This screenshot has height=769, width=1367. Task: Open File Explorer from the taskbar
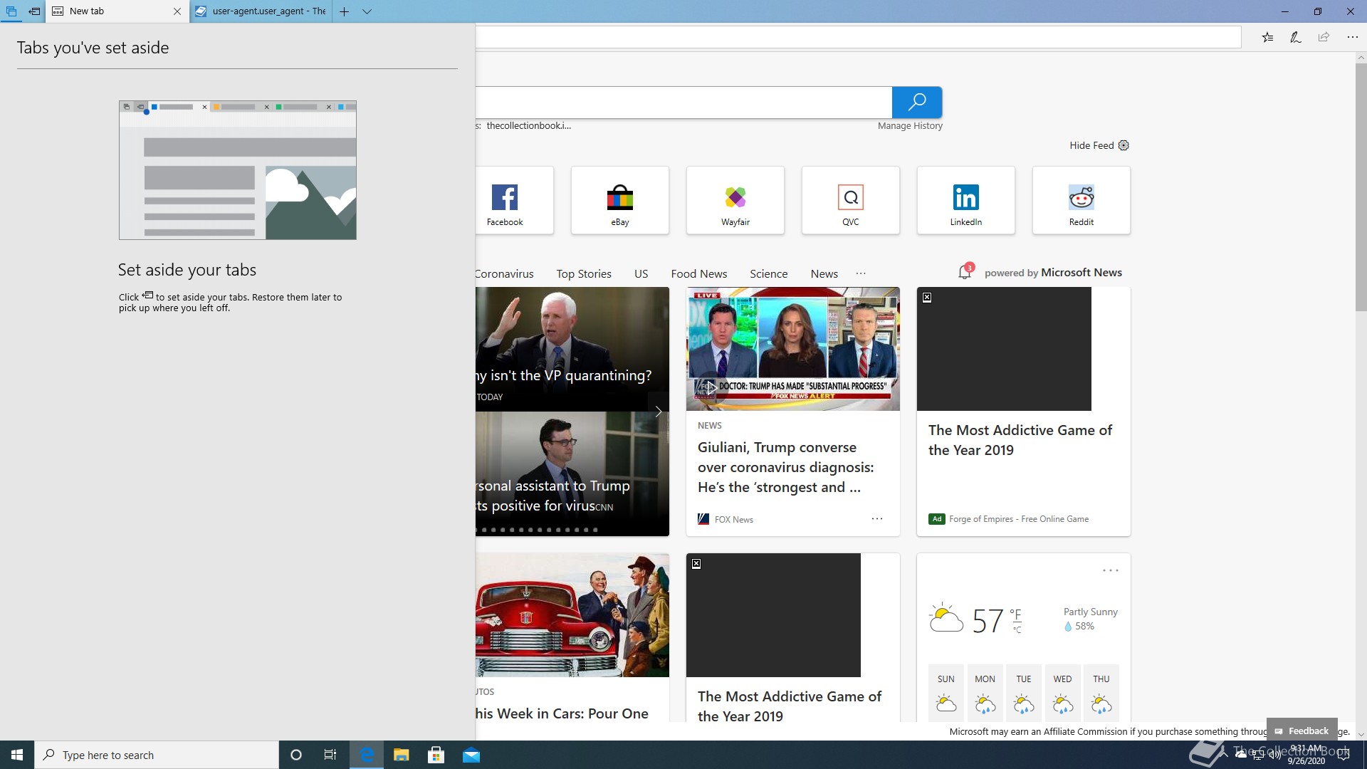coord(402,755)
